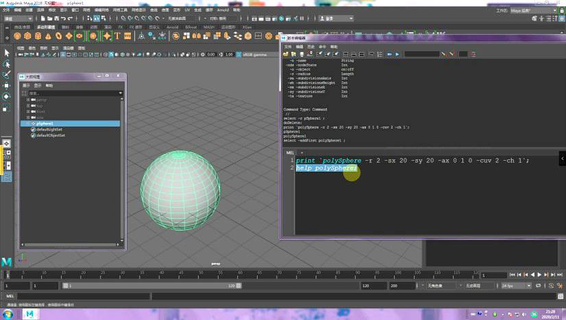
Task: Click the time range slider bar
Action: pos(152,285)
